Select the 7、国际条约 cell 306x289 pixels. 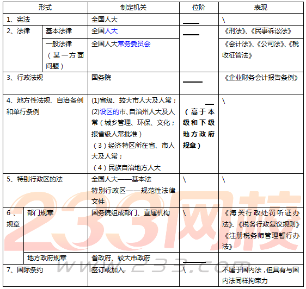click(x=45, y=275)
